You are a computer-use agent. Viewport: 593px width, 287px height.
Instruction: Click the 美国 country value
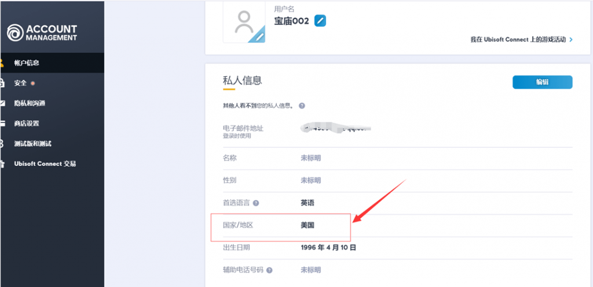tap(308, 226)
